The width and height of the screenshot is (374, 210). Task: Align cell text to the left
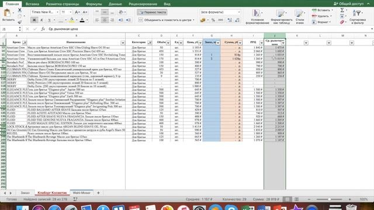(x=97, y=20)
